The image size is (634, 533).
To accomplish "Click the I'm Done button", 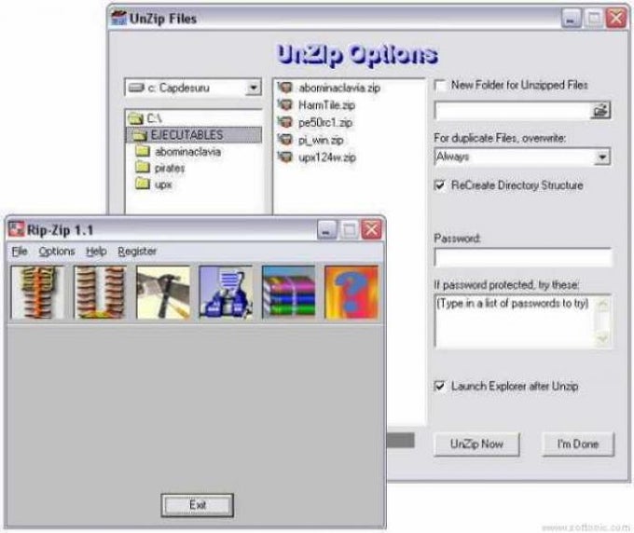I will coord(578,444).
